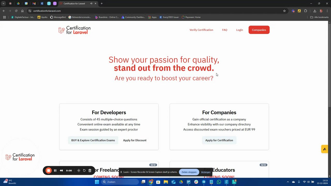Click the Certification for Laravel header logo
Image resolution: width=331 pixels, height=186 pixels.
(74, 30)
